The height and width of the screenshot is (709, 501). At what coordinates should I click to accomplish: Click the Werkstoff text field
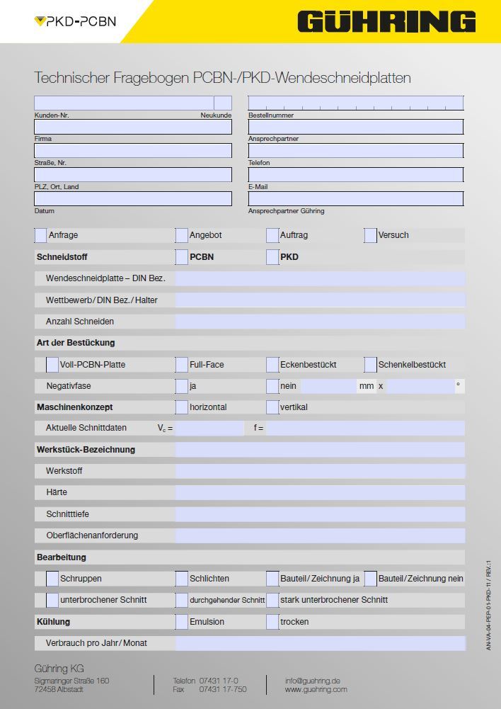[x=320, y=471]
